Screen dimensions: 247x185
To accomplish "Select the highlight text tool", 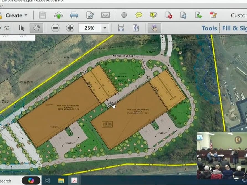I will [x=154, y=15].
